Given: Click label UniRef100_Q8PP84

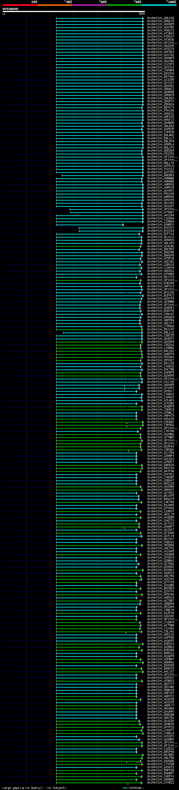Looking at the screenshot, I should (161, 320).
